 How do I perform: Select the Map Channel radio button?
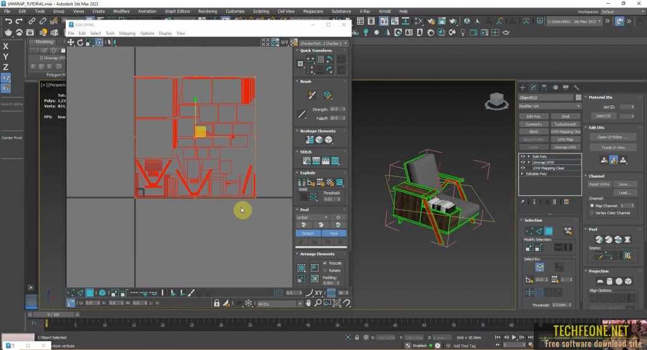[x=592, y=205]
